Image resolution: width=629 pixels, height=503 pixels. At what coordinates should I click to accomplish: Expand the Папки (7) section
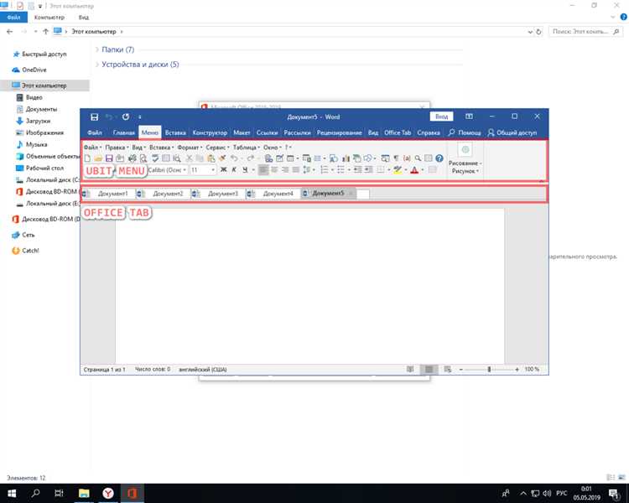click(x=117, y=49)
